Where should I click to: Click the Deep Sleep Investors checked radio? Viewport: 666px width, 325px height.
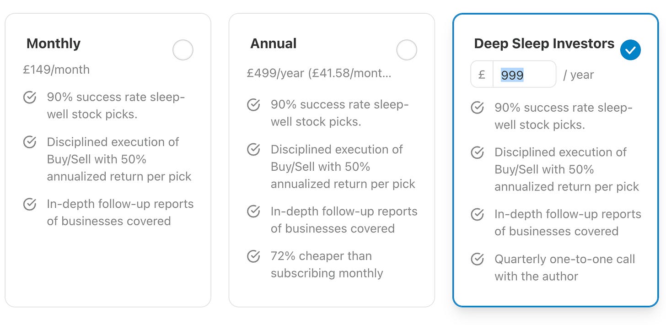click(x=630, y=50)
